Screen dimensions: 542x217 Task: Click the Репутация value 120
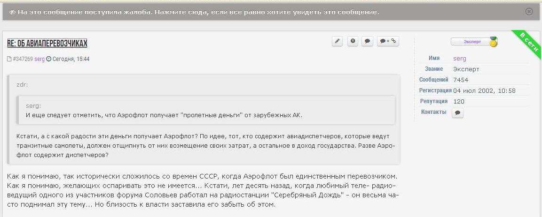click(458, 101)
